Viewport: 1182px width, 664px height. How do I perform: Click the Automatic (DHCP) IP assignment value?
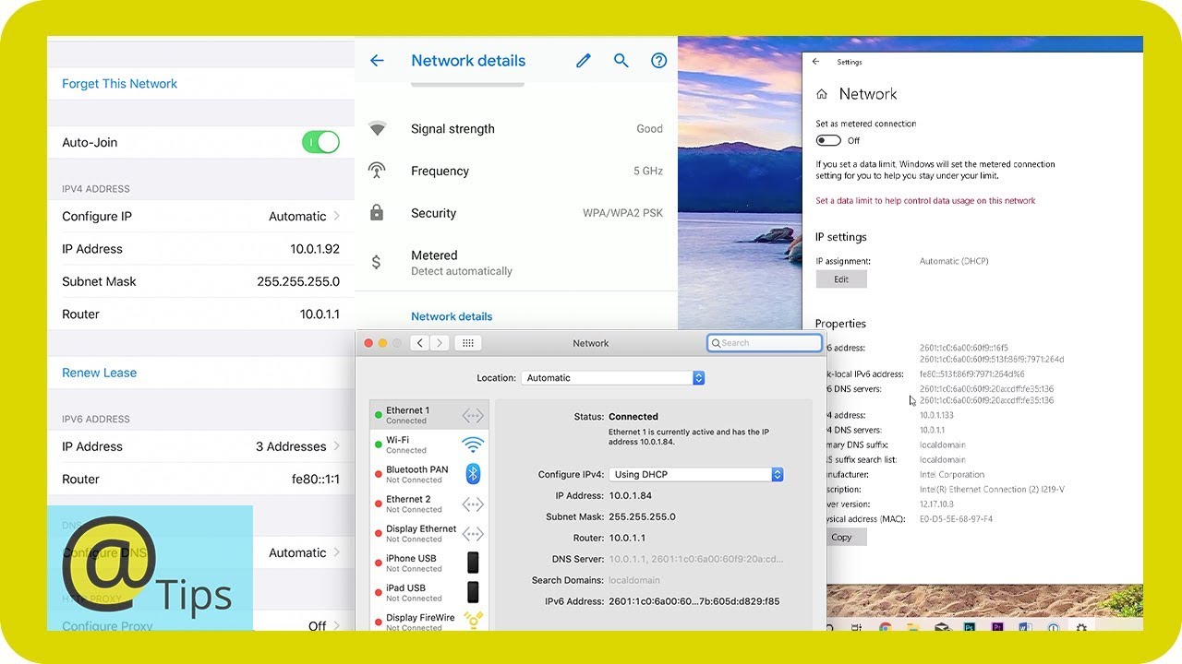954,262
